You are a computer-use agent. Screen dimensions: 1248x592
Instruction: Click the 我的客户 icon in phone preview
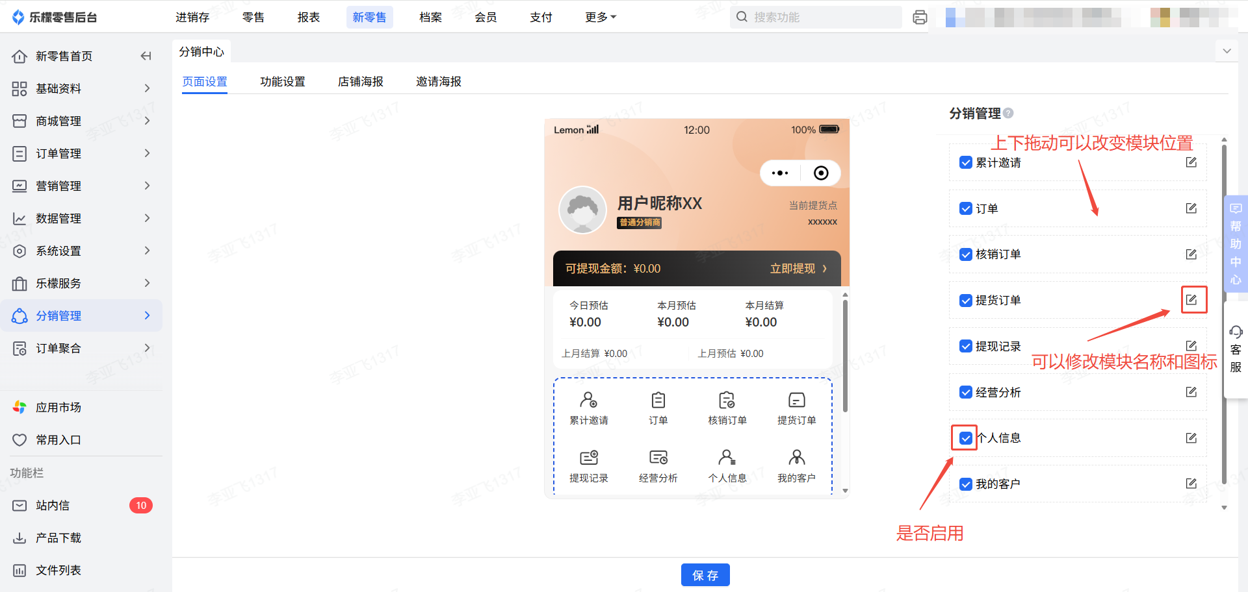(797, 458)
